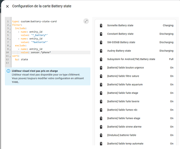The width and height of the screenshot is (180, 149).
Task: Click the Charging state of Sonnette
Action: tap(168, 26)
